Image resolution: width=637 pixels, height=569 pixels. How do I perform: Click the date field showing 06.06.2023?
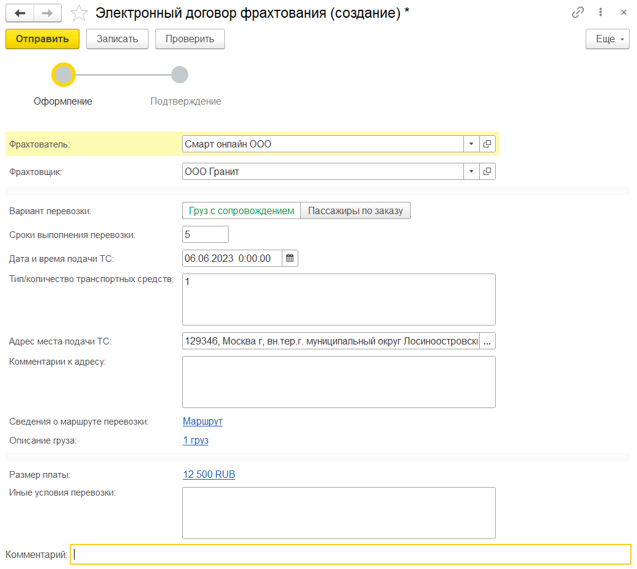(232, 258)
